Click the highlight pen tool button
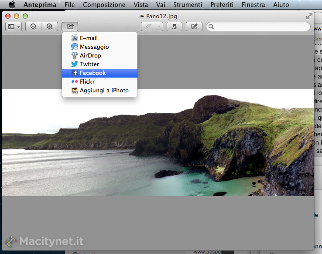This screenshot has height=254, width=322. point(148,27)
